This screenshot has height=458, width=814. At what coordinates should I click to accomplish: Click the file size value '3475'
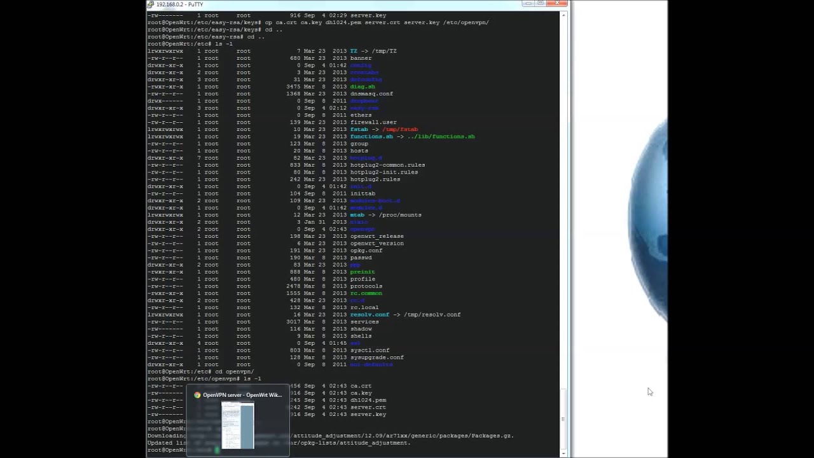tap(293, 87)
